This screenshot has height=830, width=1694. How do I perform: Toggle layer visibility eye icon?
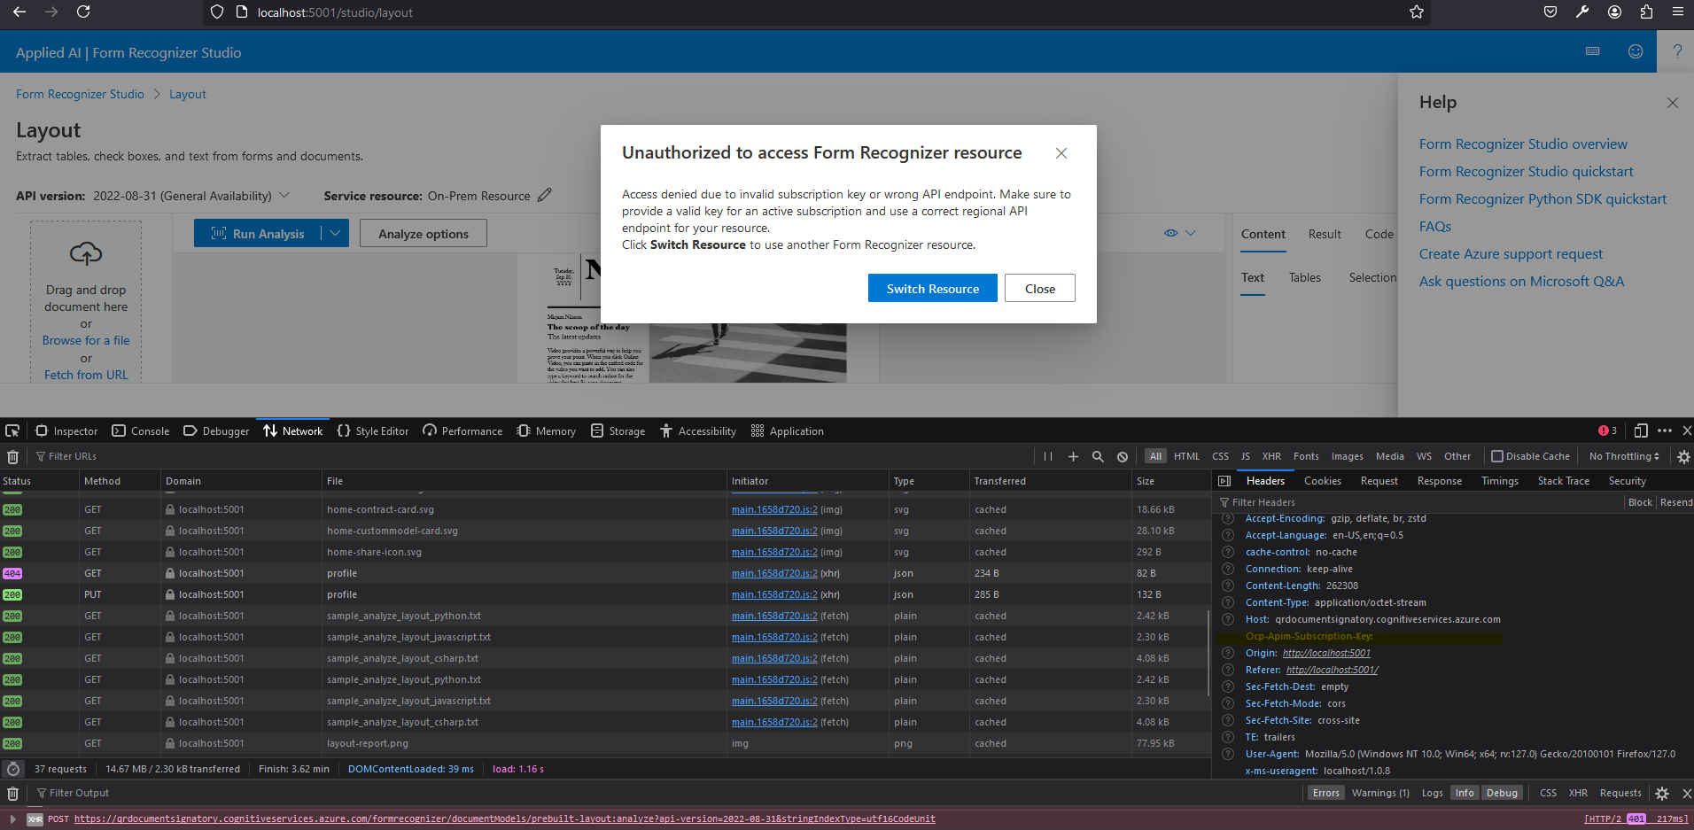tap(1171, 233)
